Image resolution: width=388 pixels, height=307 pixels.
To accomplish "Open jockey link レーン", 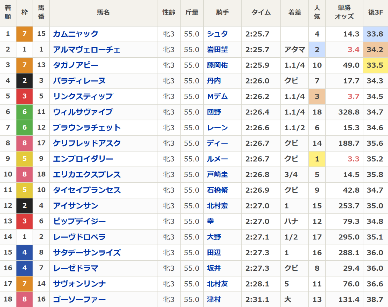I will pos(217,128).
